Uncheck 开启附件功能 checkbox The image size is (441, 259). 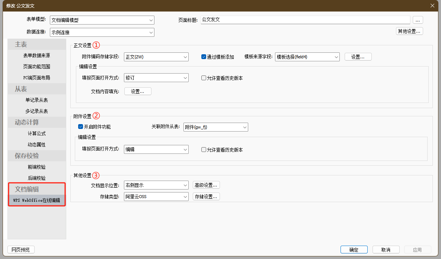coord(80,127)
